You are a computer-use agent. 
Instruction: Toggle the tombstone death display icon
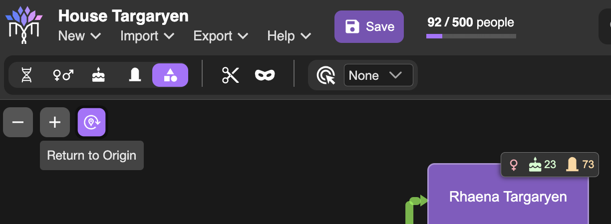(x=134, y=75)
